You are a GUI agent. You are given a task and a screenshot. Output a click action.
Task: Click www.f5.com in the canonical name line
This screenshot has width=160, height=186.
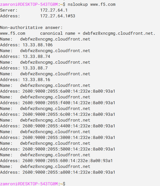(13, 33)
